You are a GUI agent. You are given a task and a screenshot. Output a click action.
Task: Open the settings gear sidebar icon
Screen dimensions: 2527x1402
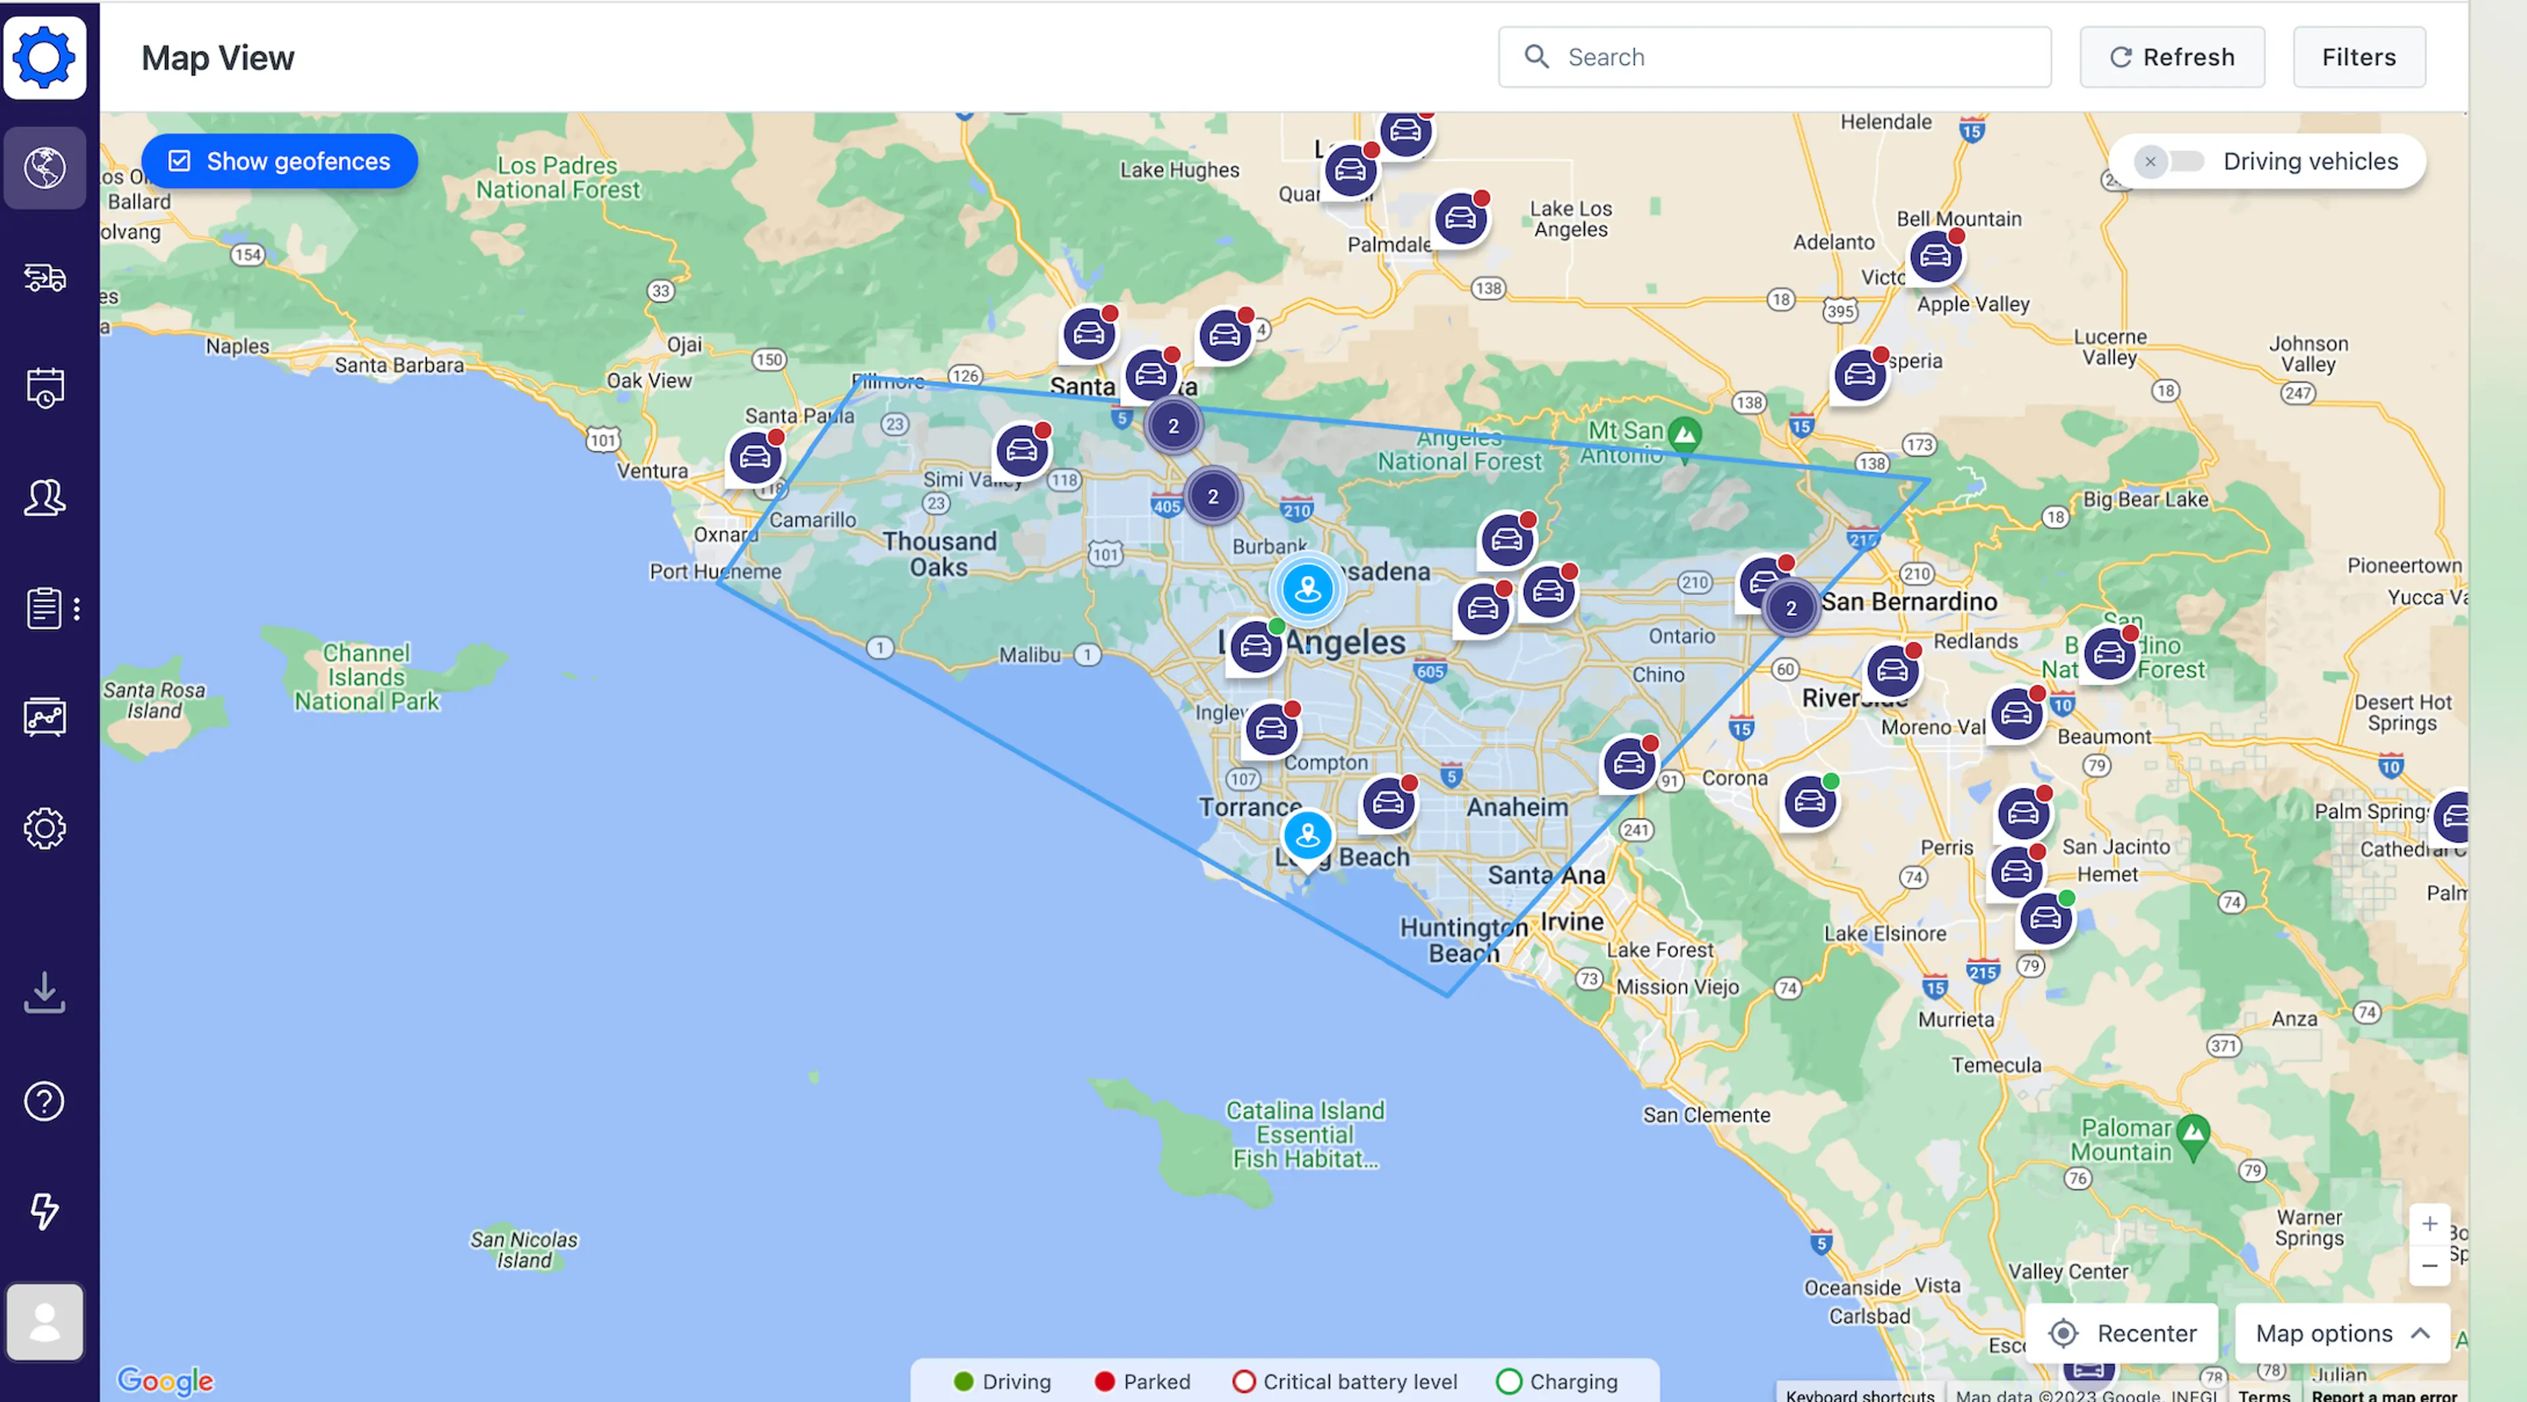tap(44, 830)
